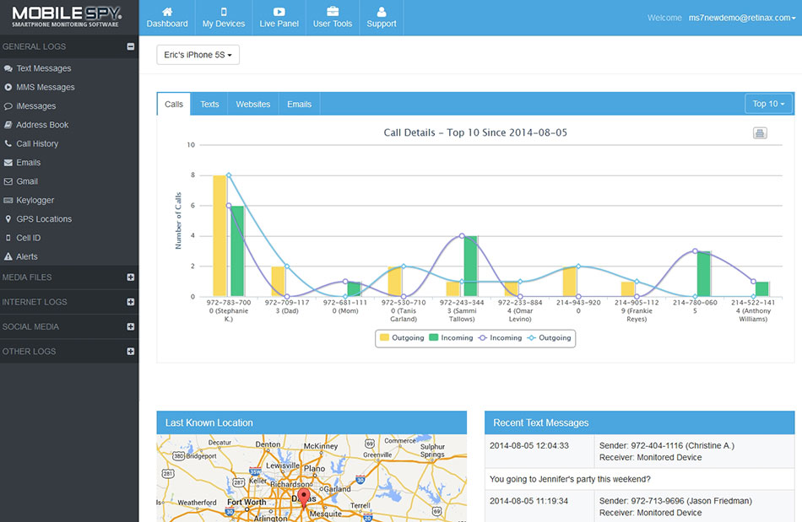Toggle purple Incoming line in legend
This screenshot has height=522, width=802.
pyautogui.click(x=500, y=338)
